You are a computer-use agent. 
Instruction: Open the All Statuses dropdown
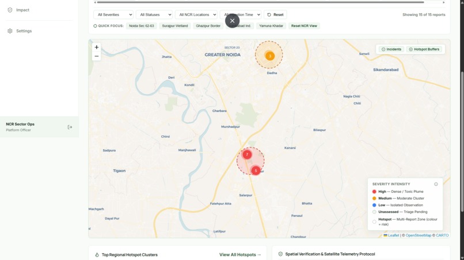(154, 15)
